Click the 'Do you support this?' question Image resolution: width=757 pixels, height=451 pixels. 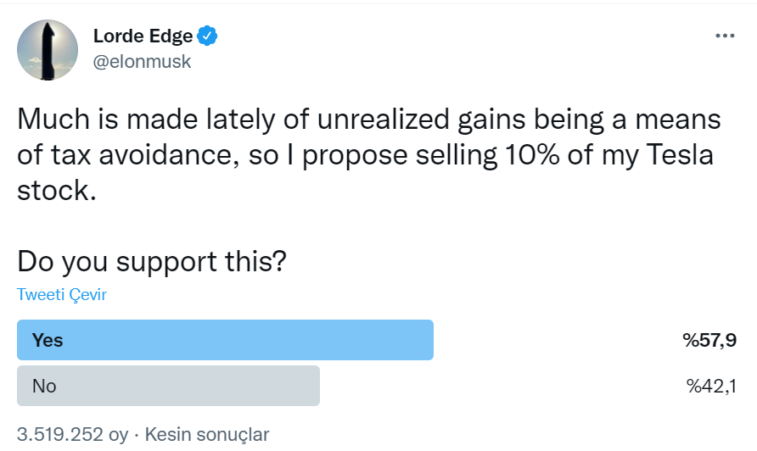[152, 263]
